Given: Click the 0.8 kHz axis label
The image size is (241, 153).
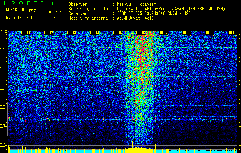Looking at the screenshot, I should (x=3, y=107).
